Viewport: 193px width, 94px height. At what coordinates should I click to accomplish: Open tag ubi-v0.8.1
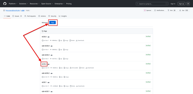(45, 91)
